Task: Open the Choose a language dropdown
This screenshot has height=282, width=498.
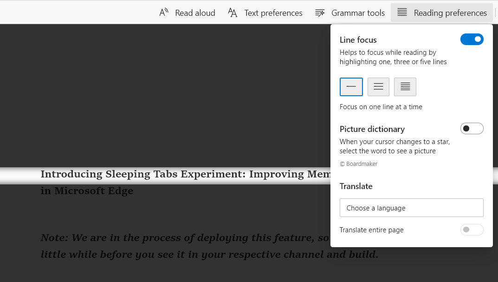Action: click(411, 208)
